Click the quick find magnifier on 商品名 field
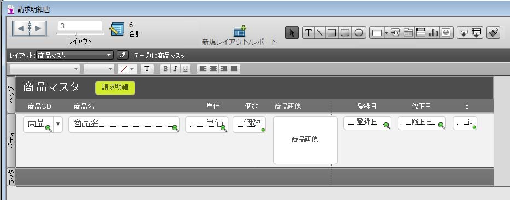 pos(176,128)
